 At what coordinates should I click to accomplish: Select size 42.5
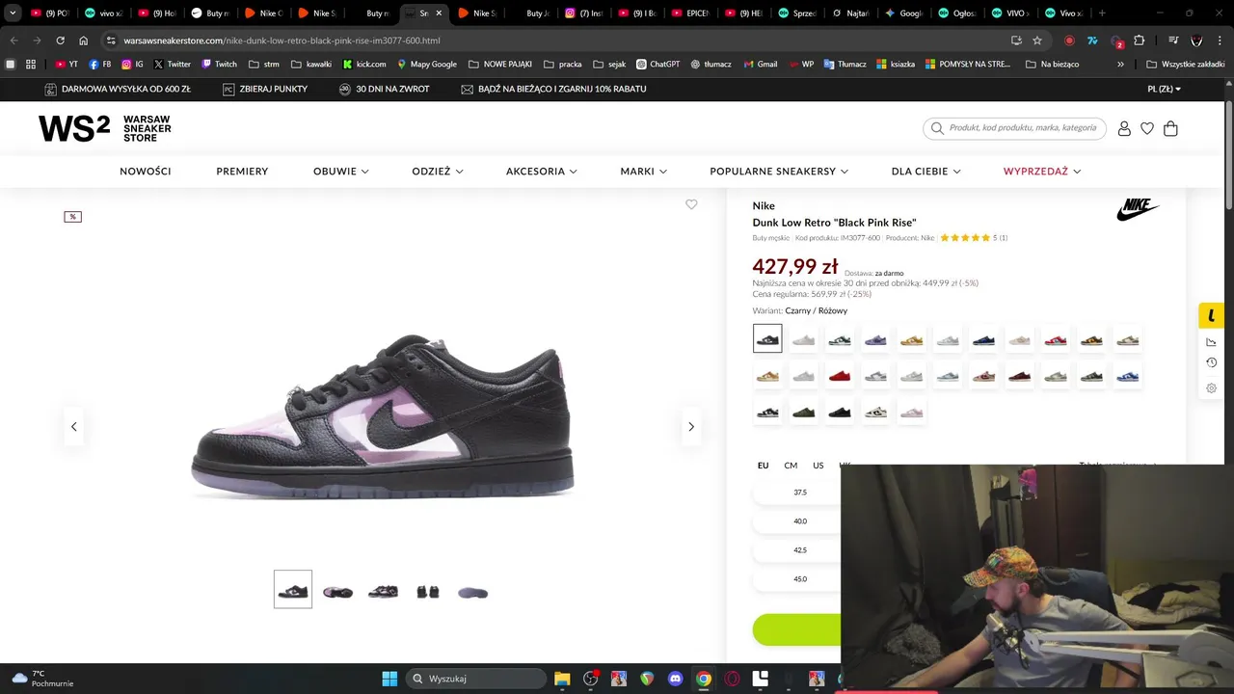(x=800, y=550)
